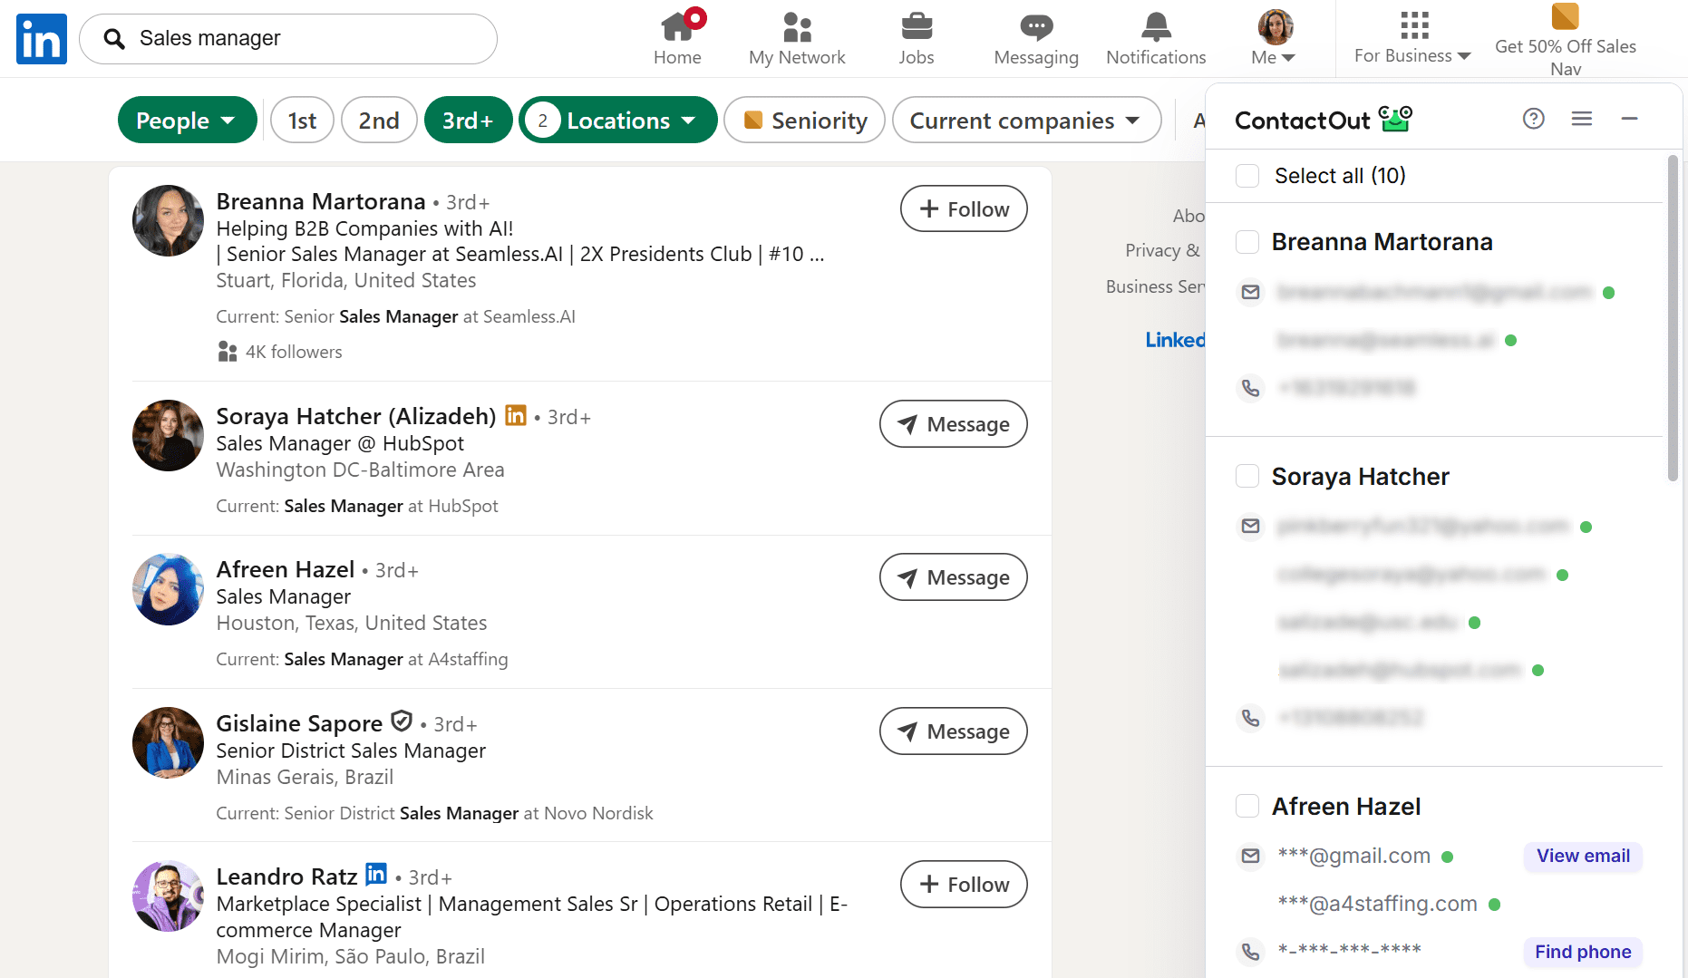Open the ContactOut hamburger menu icon
The image size is (1688, 978).
click(x=1581, y=119)
